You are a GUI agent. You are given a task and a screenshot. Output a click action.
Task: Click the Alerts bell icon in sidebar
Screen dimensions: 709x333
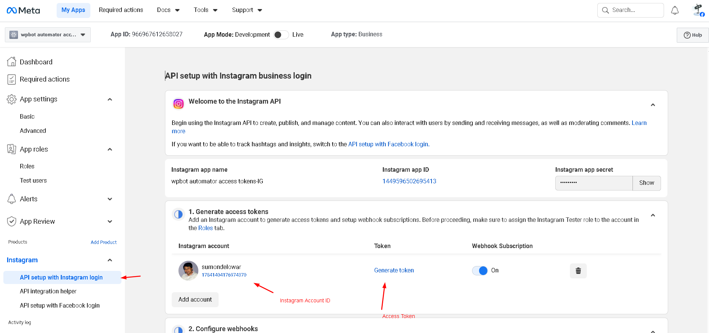(x=12, y=199)
